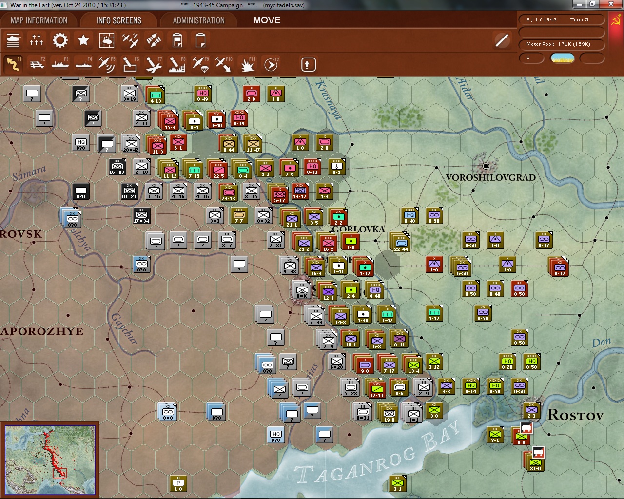
Task: Select F3 naval transport mode
Action: 60,64
